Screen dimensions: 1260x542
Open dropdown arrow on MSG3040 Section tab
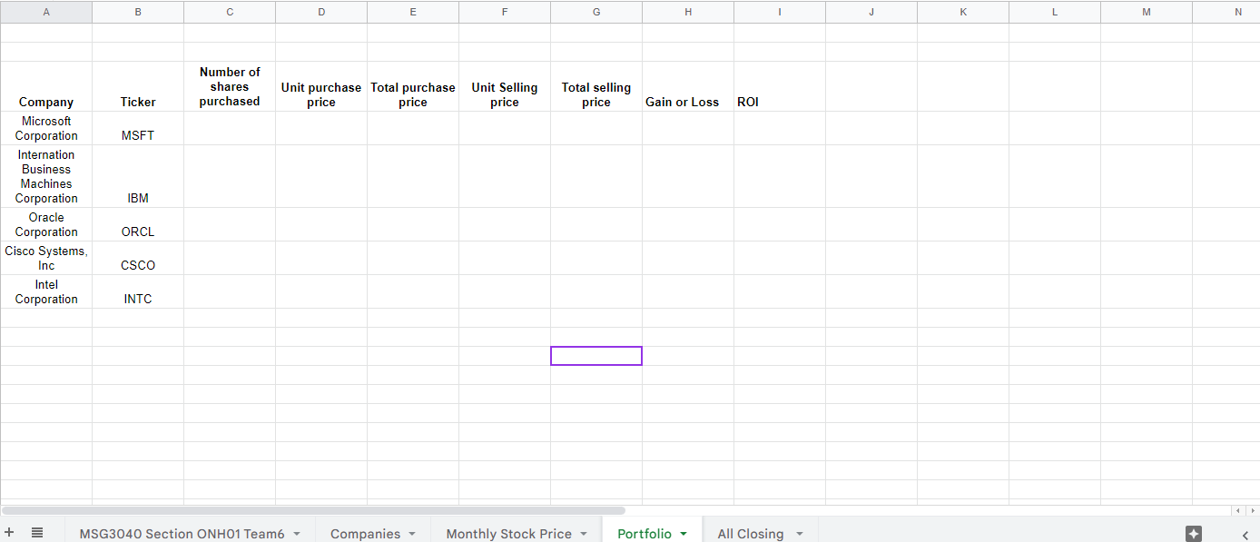point(297,534)
